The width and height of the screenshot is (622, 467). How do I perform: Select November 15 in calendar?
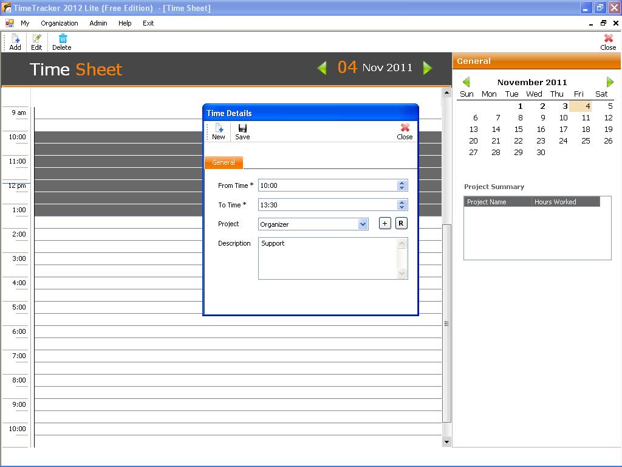518,130
